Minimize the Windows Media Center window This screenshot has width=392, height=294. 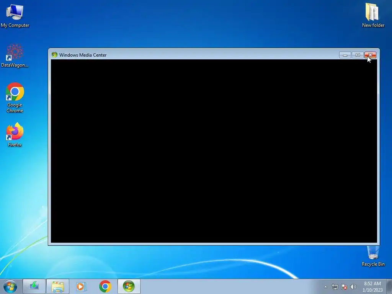(345, 55)
